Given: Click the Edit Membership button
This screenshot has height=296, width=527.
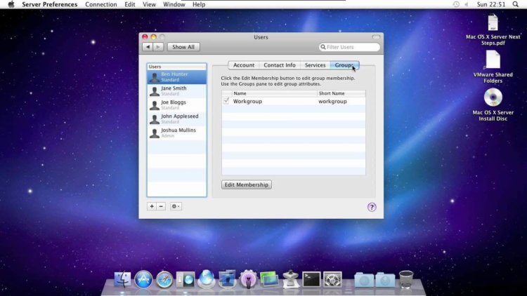Looking at the screenshot, I should coord(247,184).
